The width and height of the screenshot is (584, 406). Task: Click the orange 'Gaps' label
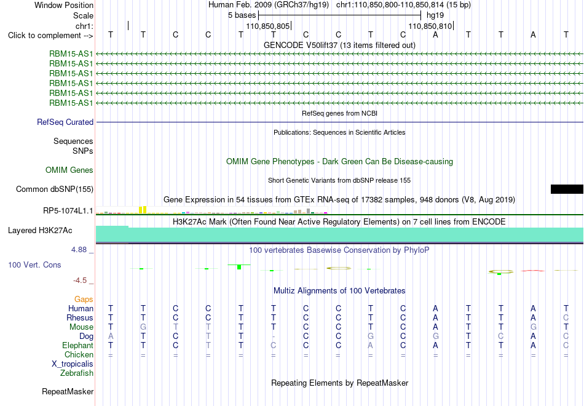[84, 299]
